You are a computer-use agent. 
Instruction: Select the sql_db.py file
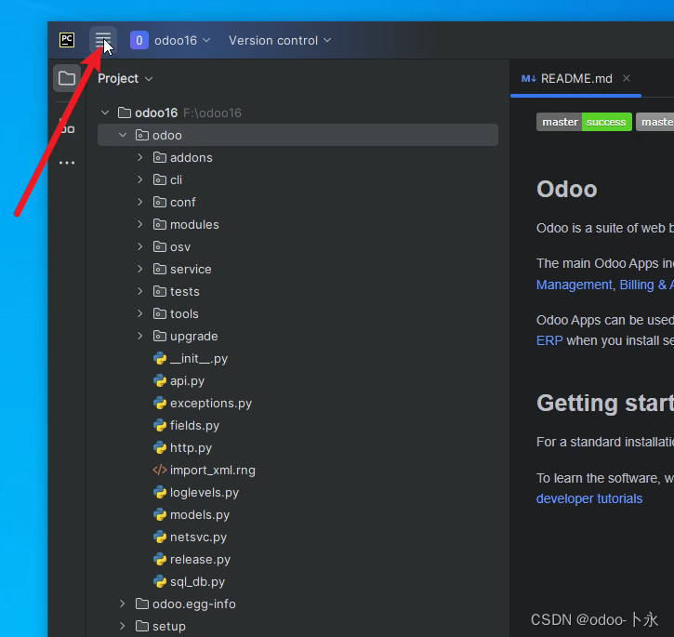click(x=197, y=582)
